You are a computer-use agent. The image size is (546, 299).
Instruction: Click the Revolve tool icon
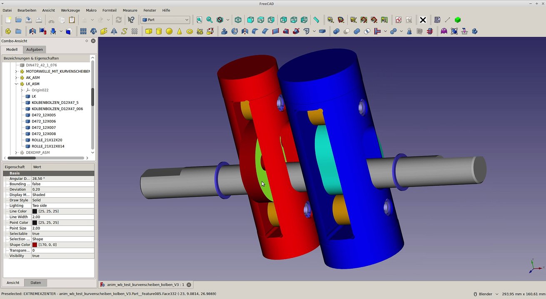[x=234, y=31]
